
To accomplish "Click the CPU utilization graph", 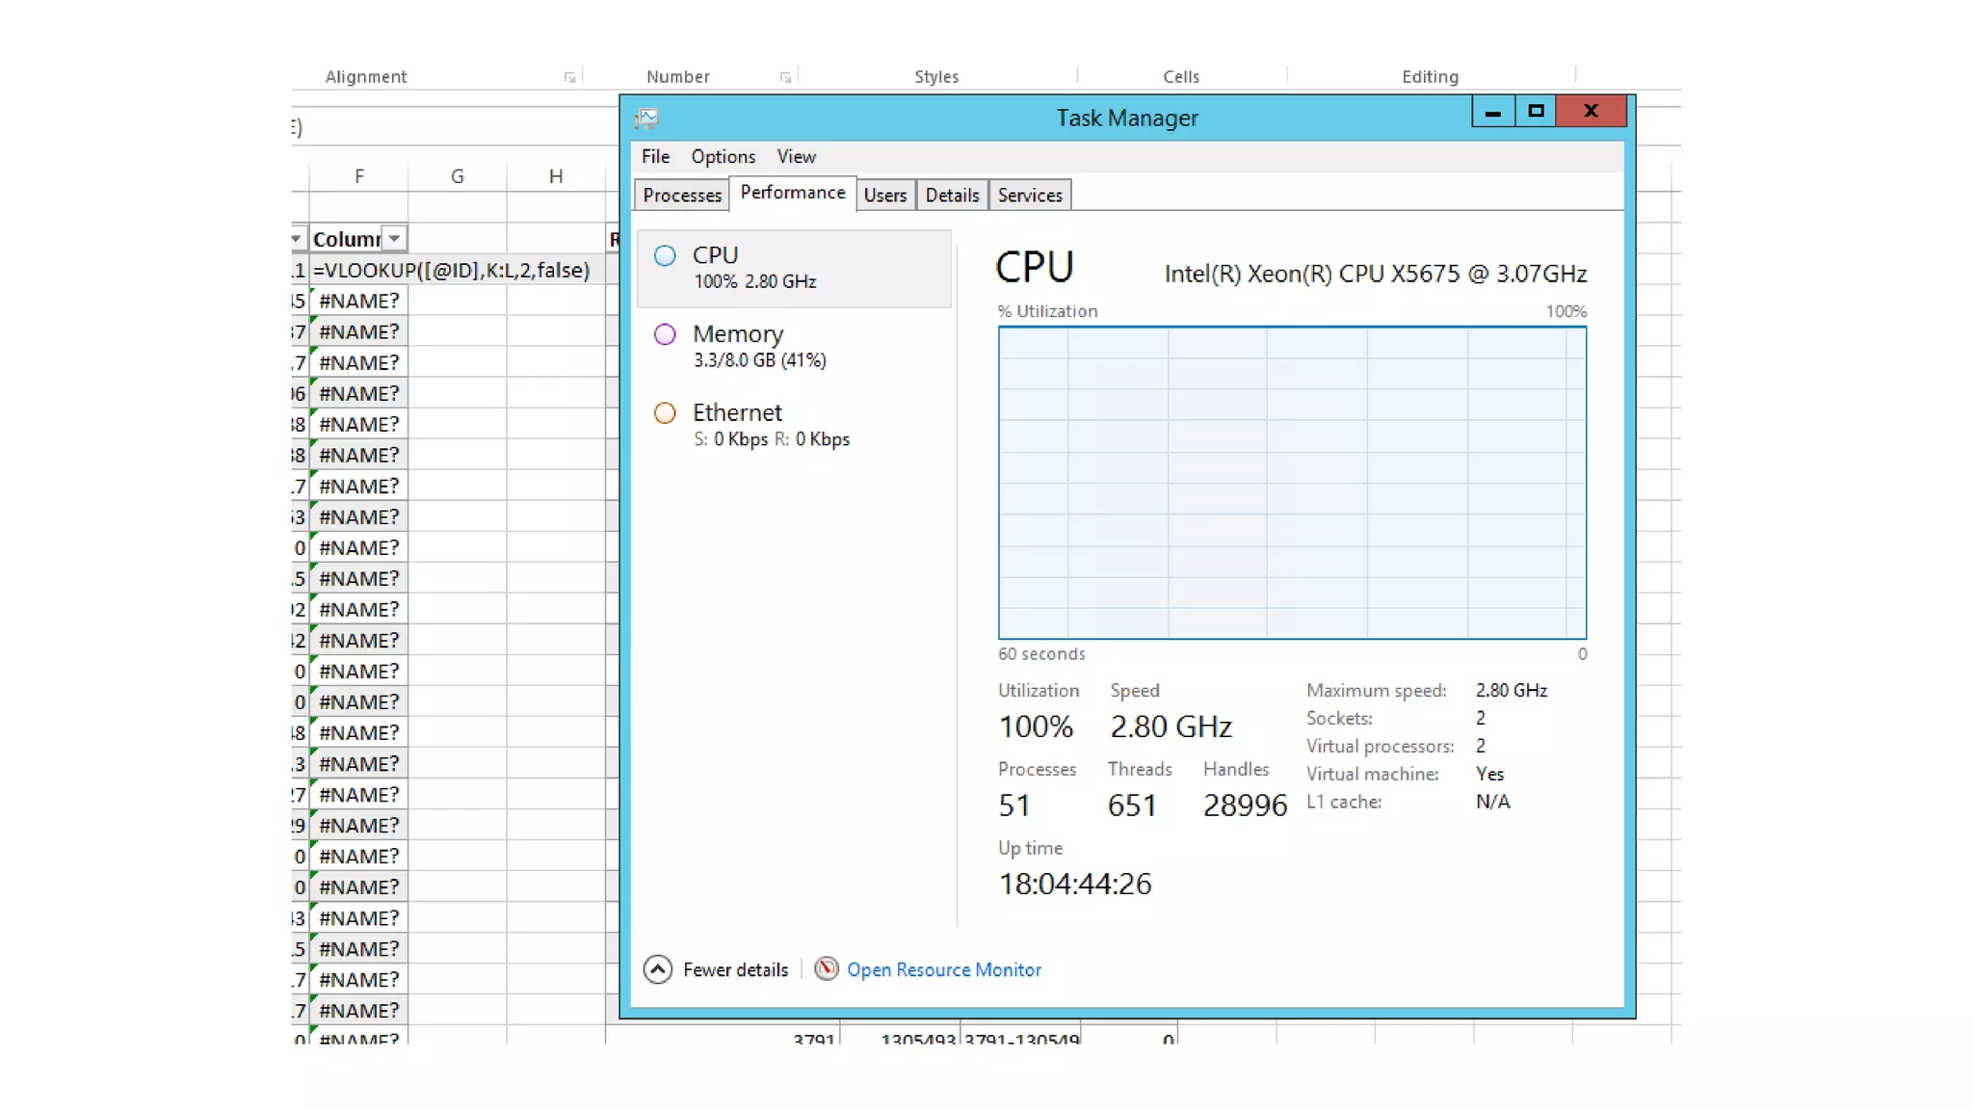I will click(x=1292, y=482).
